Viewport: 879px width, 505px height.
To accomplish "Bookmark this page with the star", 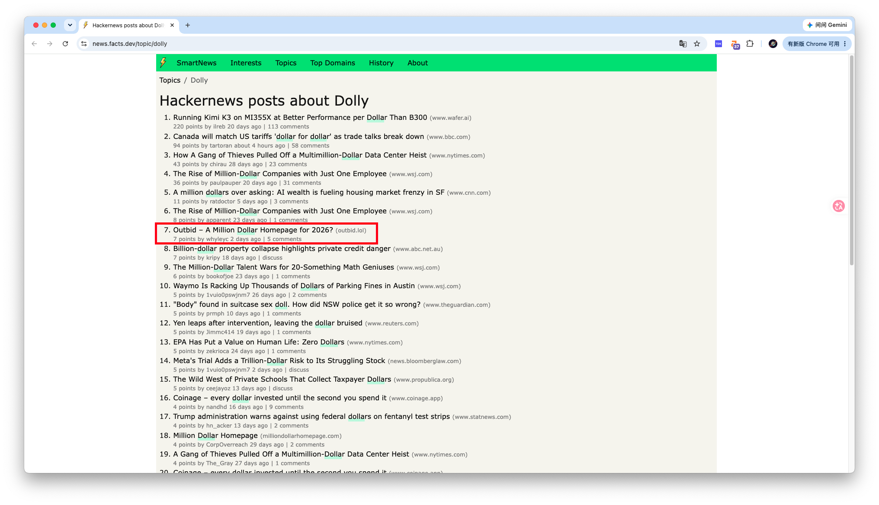I will (x=697, y=44).
